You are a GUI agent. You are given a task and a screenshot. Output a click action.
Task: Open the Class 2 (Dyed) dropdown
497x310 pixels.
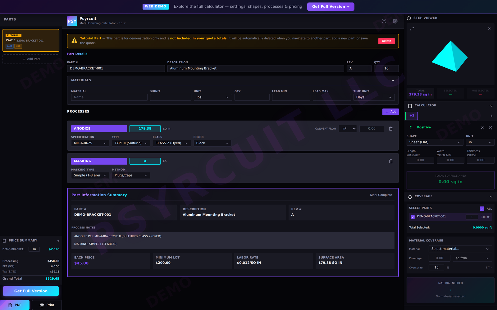172,143
